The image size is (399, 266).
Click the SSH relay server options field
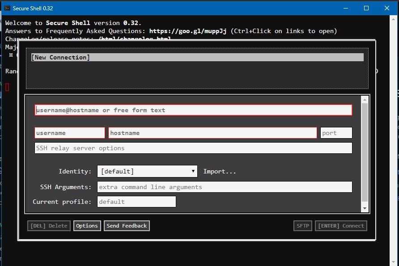[x=193, y=148]
